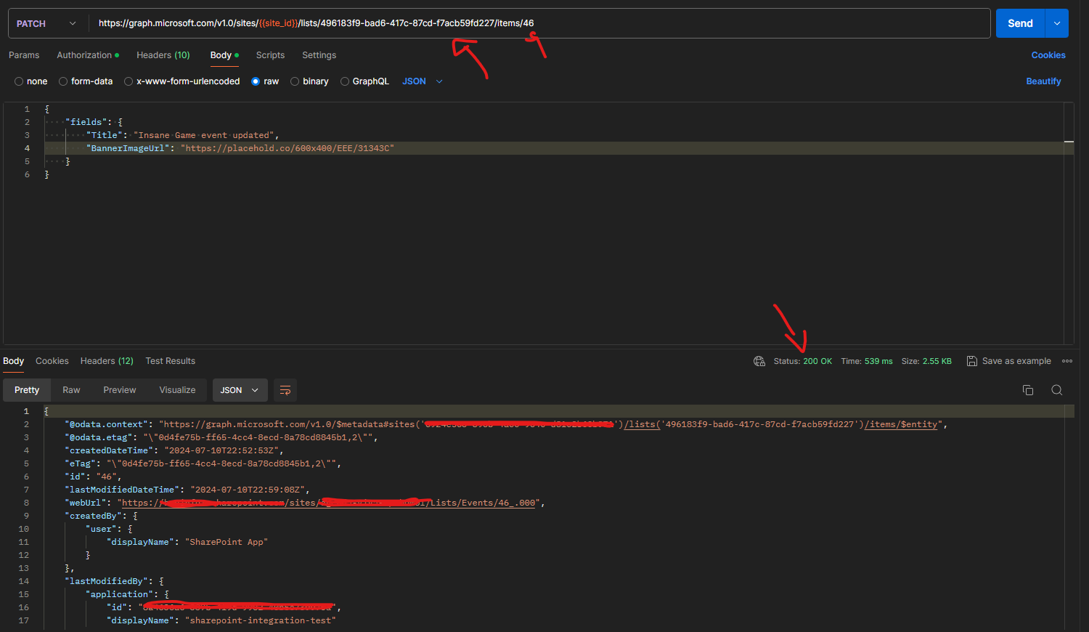Viewport: 1089px width, 632px height.
Task: Select the response Body tab
Action: coord(13,361)
